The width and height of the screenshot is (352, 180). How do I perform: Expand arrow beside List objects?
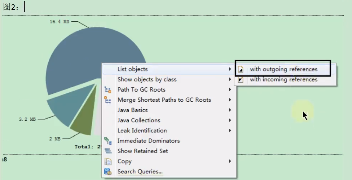click(x=230, y=69)
